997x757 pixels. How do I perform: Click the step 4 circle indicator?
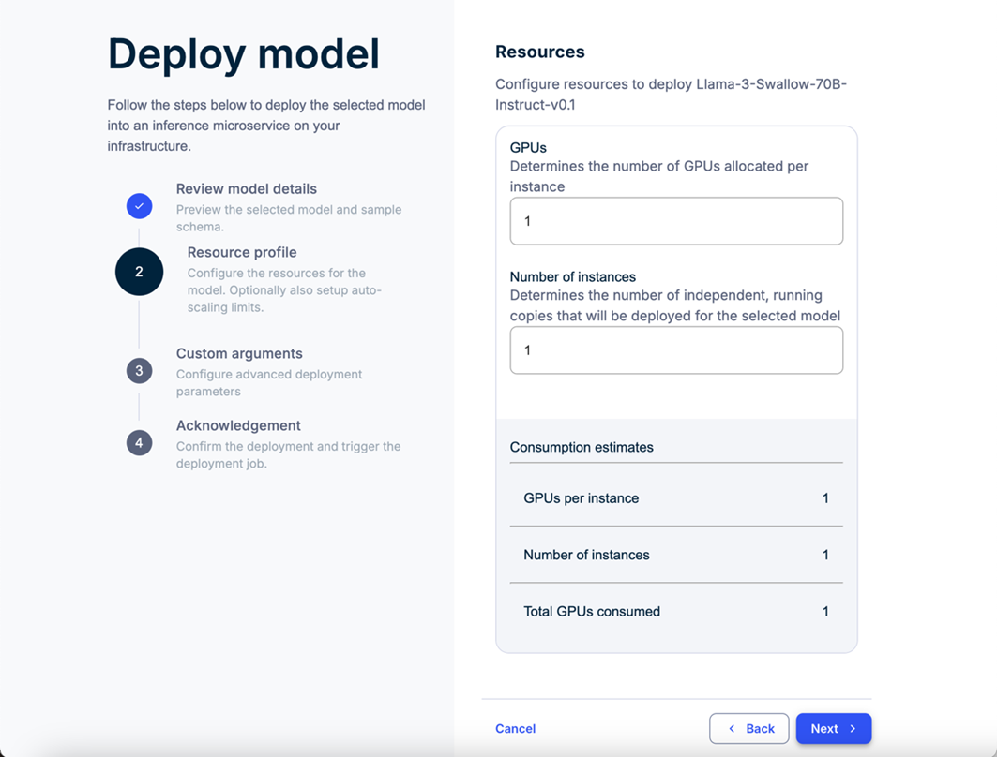[139, 442]
